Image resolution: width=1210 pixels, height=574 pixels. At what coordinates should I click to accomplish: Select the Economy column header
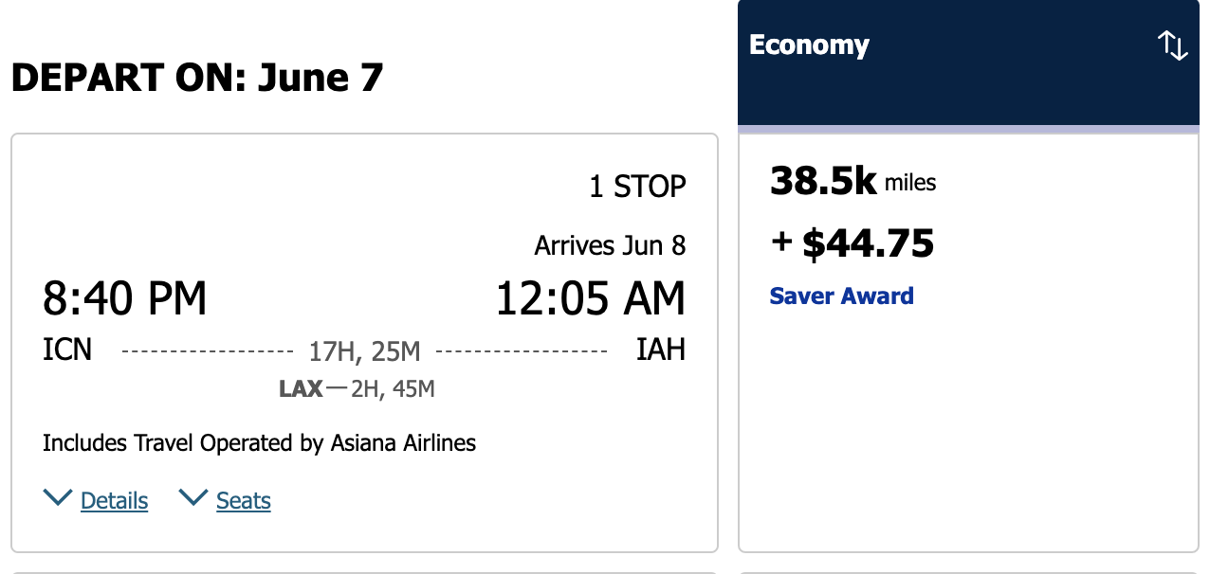pyautogui.click(x=809, y=45)
